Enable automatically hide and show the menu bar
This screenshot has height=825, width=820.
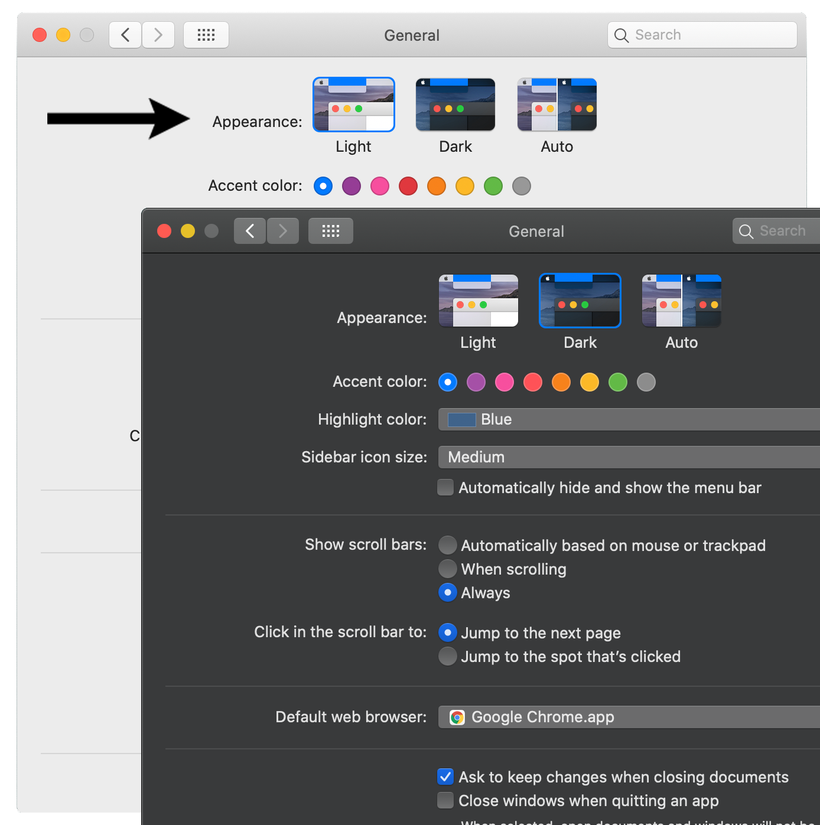coord(445,487)
